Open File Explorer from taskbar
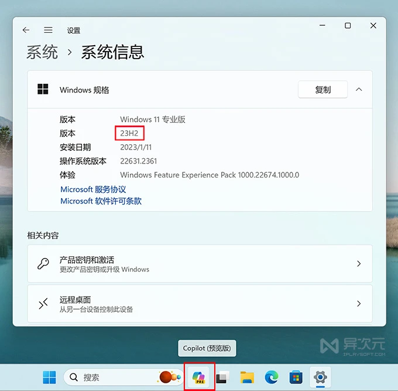Image resolution: width=398 pixels, height=391 pixels. pos(247,378)
